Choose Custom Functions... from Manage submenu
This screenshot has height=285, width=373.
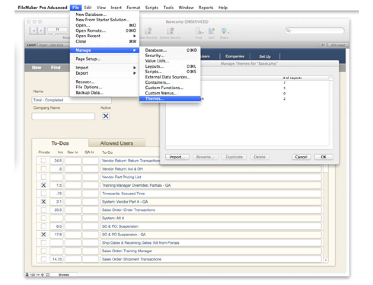(170, 88)
